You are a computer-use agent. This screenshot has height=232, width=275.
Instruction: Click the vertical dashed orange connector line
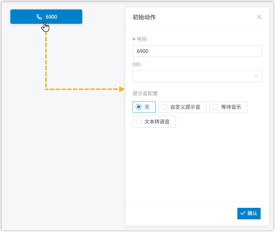(46, 60)
